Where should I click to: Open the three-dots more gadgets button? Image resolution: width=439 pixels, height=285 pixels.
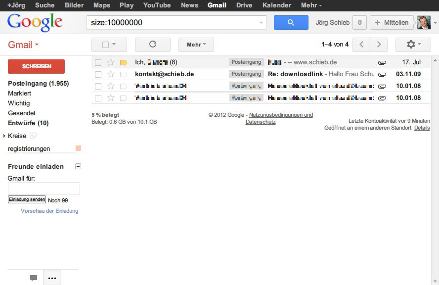[x=52, y=278]
